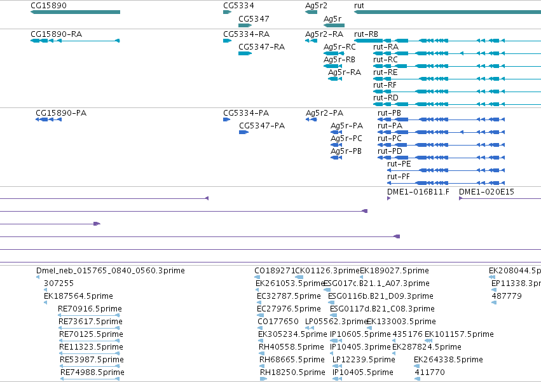Viewport: 541px width, 382px height.
Task: Click the RE73617.5prime EST label
Action: (x=90, y=322)
